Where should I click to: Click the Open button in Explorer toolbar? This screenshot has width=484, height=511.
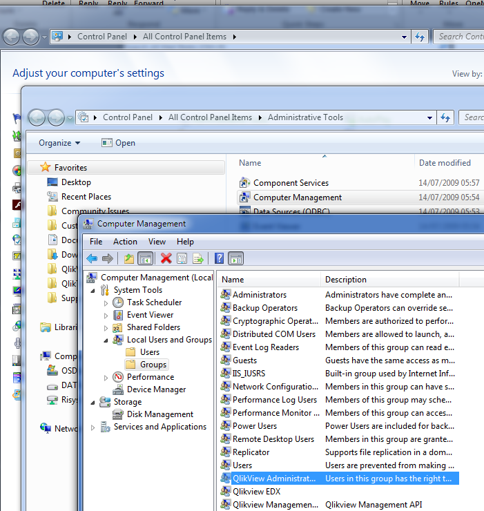[x=118, y=143]
